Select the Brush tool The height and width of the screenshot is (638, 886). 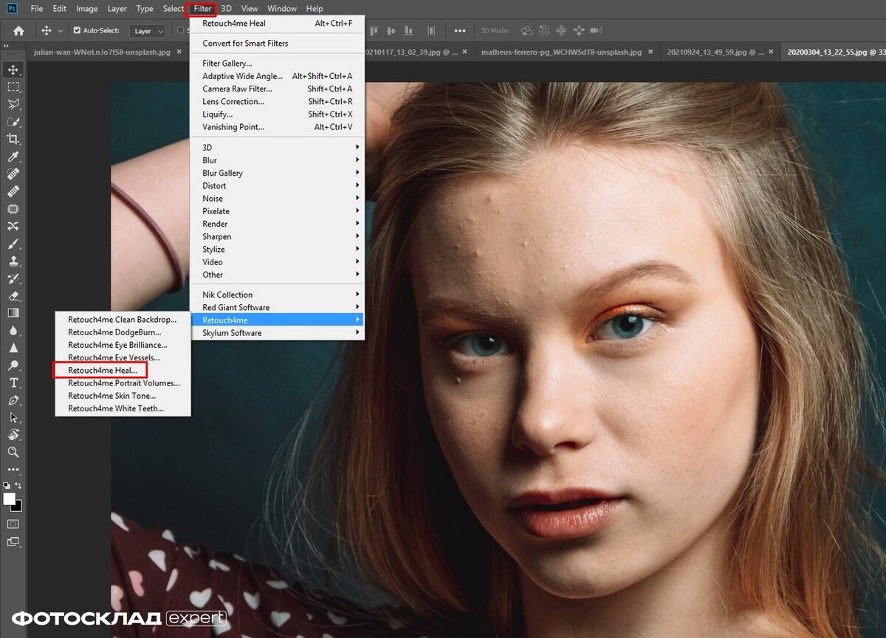tap(13, 244)
